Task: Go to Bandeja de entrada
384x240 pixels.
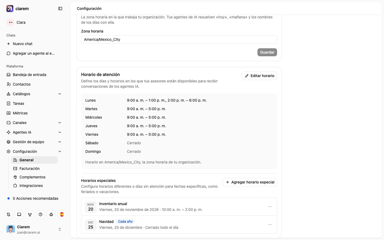Action: click(34, 75)
